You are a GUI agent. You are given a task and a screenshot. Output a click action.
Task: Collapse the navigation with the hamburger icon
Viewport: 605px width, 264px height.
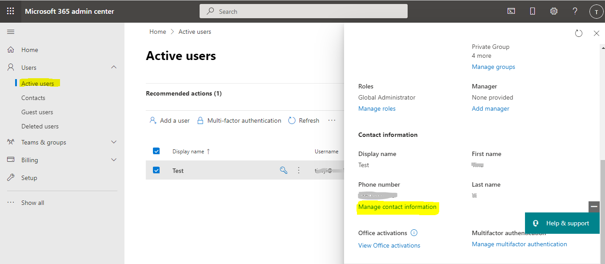pyautogui.click(x=11, y=32)
